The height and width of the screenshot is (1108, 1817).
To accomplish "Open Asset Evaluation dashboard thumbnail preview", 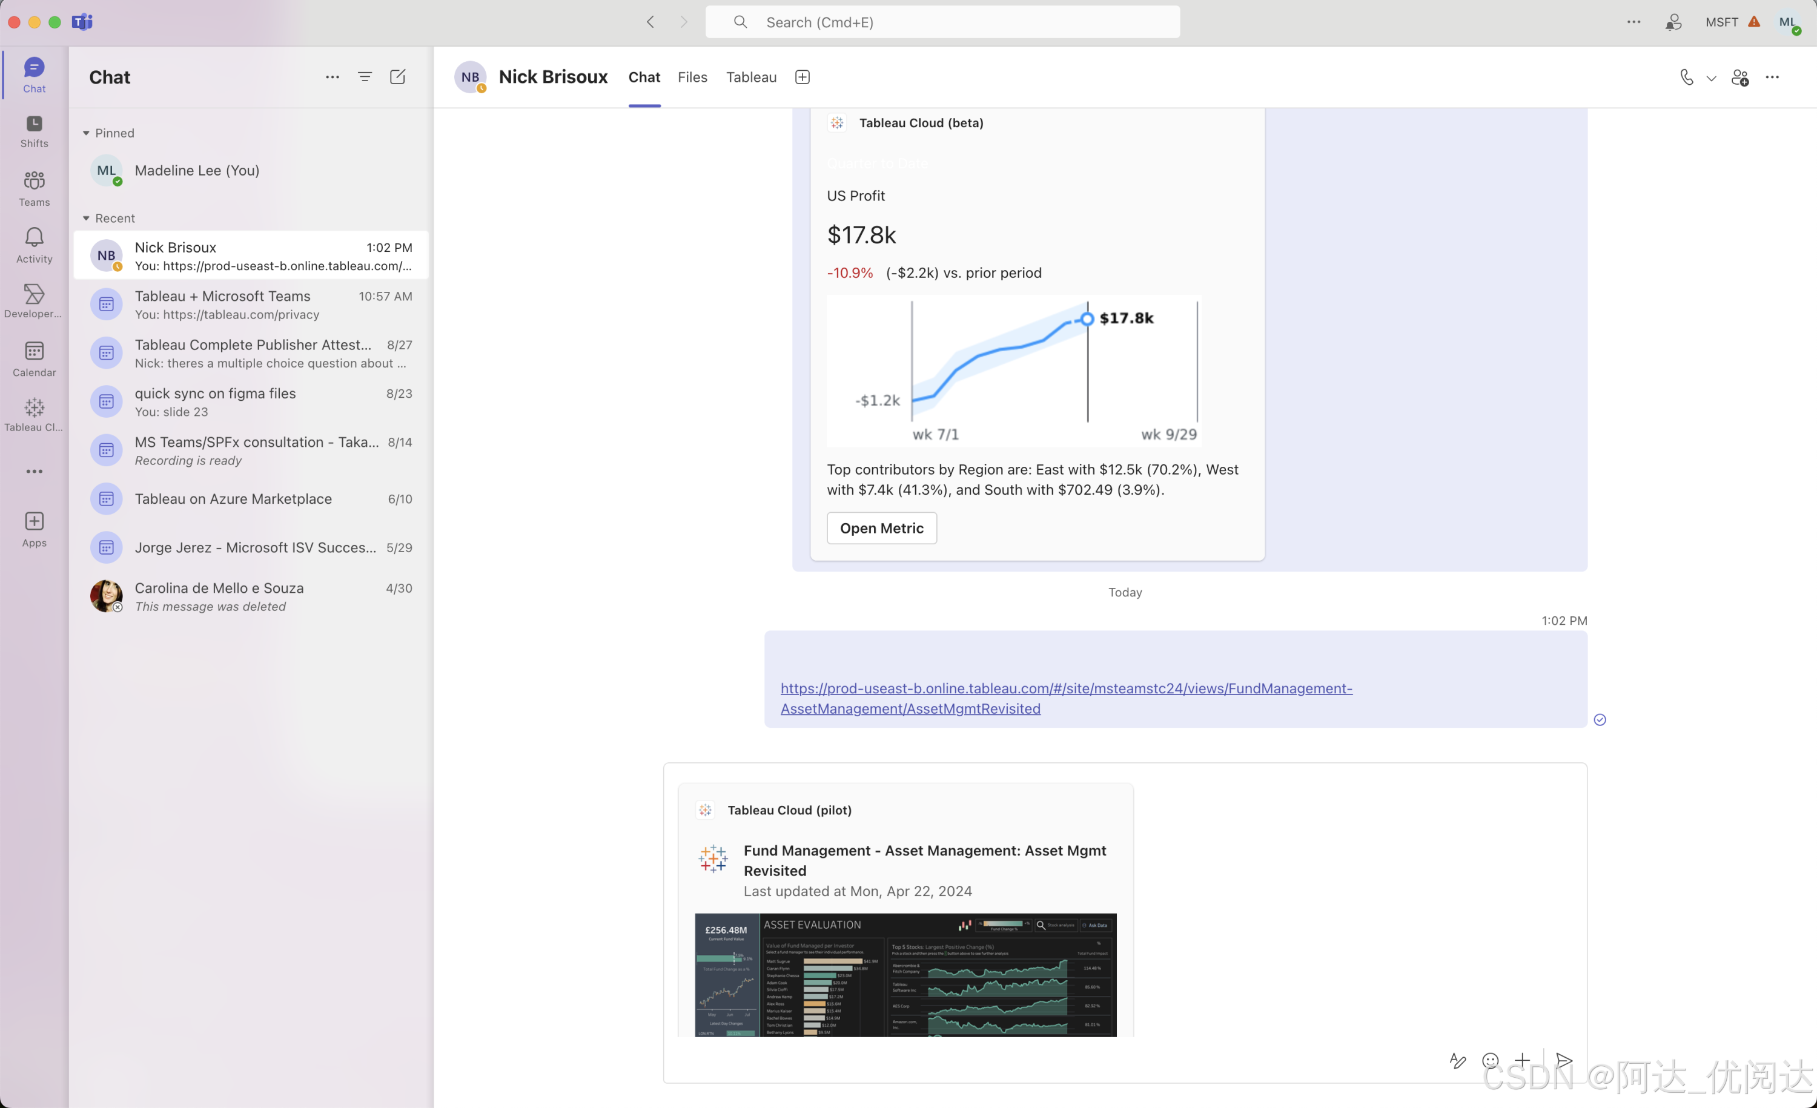I will coord(905,975).
